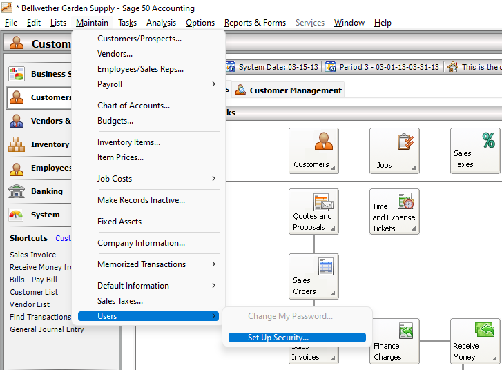Open the dropdown corner of the Jobs tile
The image size is (502, 370).
click(x=414, y=167)
